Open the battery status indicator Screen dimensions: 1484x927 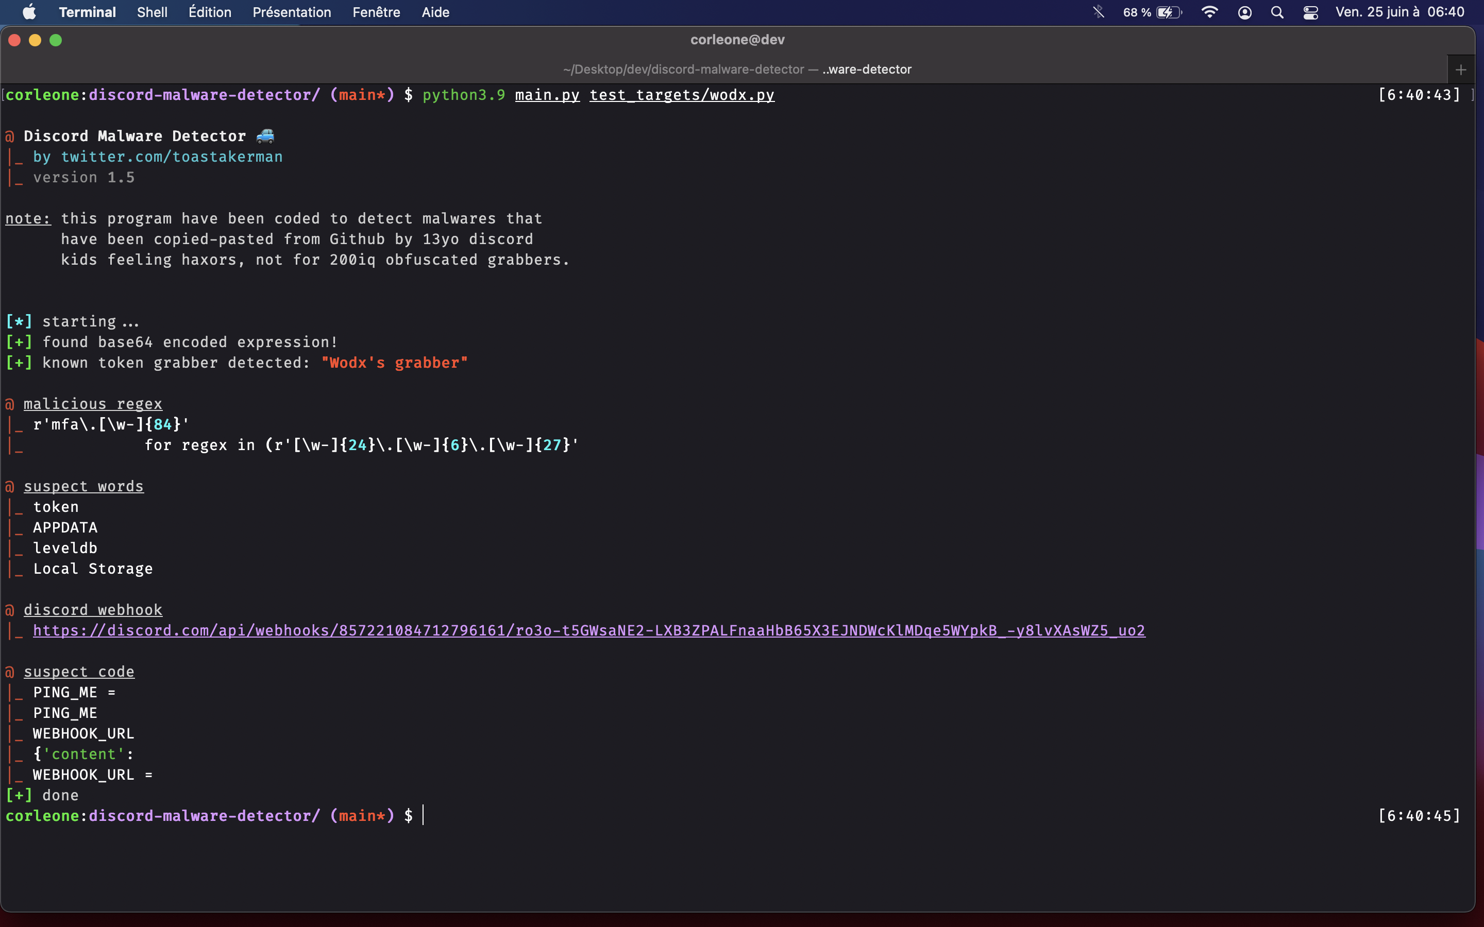point(1168,12)
